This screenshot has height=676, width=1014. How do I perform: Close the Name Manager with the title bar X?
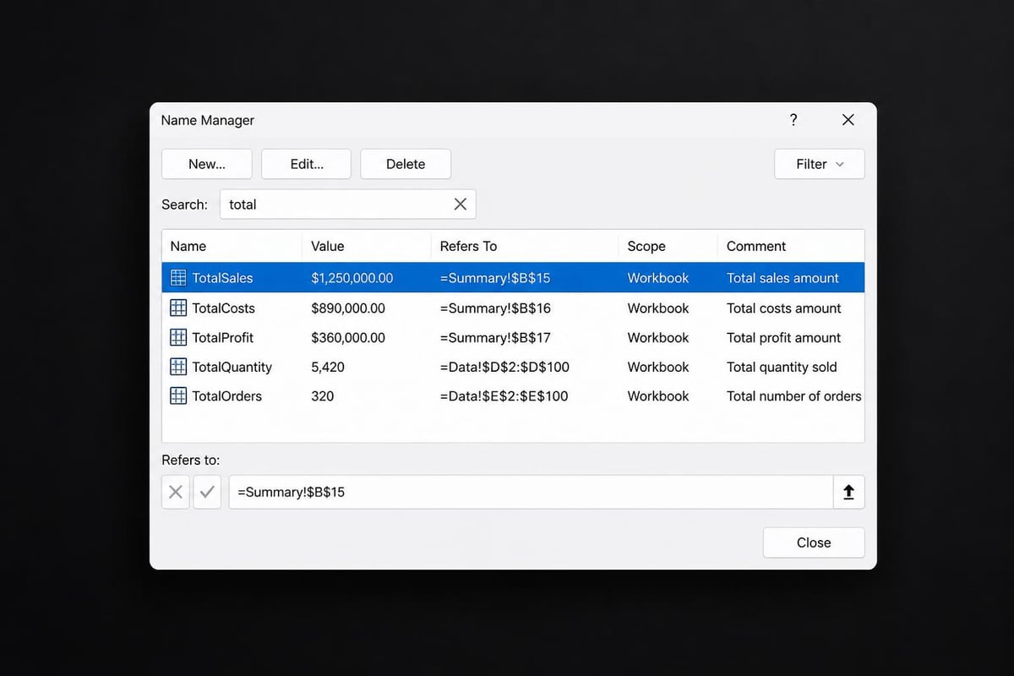[x=848, y=120]
